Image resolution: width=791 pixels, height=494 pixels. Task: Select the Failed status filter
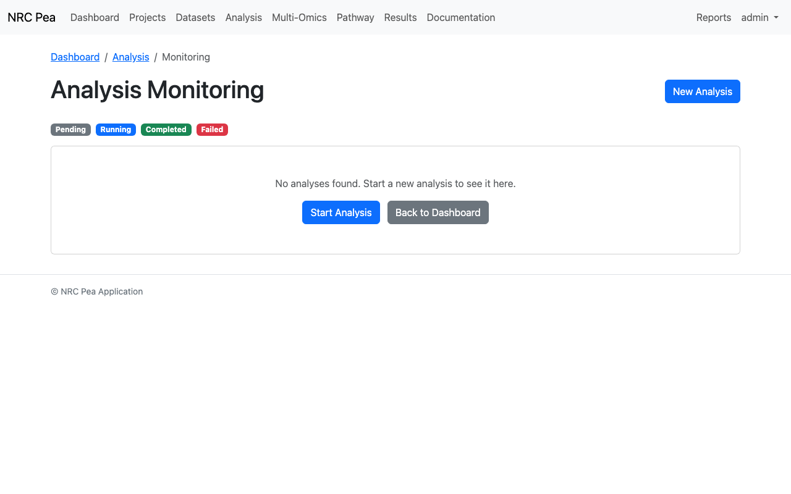click(x=212, y=130)
